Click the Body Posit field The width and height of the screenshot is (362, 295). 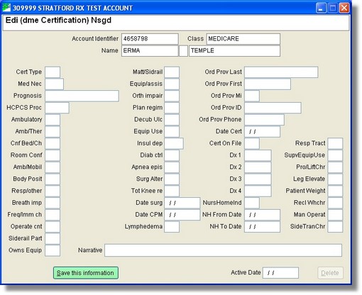click(53, 179)
